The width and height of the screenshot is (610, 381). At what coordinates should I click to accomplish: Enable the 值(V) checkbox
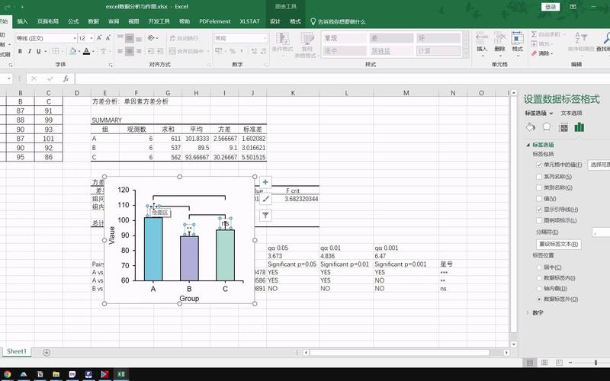click(x=539, y=199)
